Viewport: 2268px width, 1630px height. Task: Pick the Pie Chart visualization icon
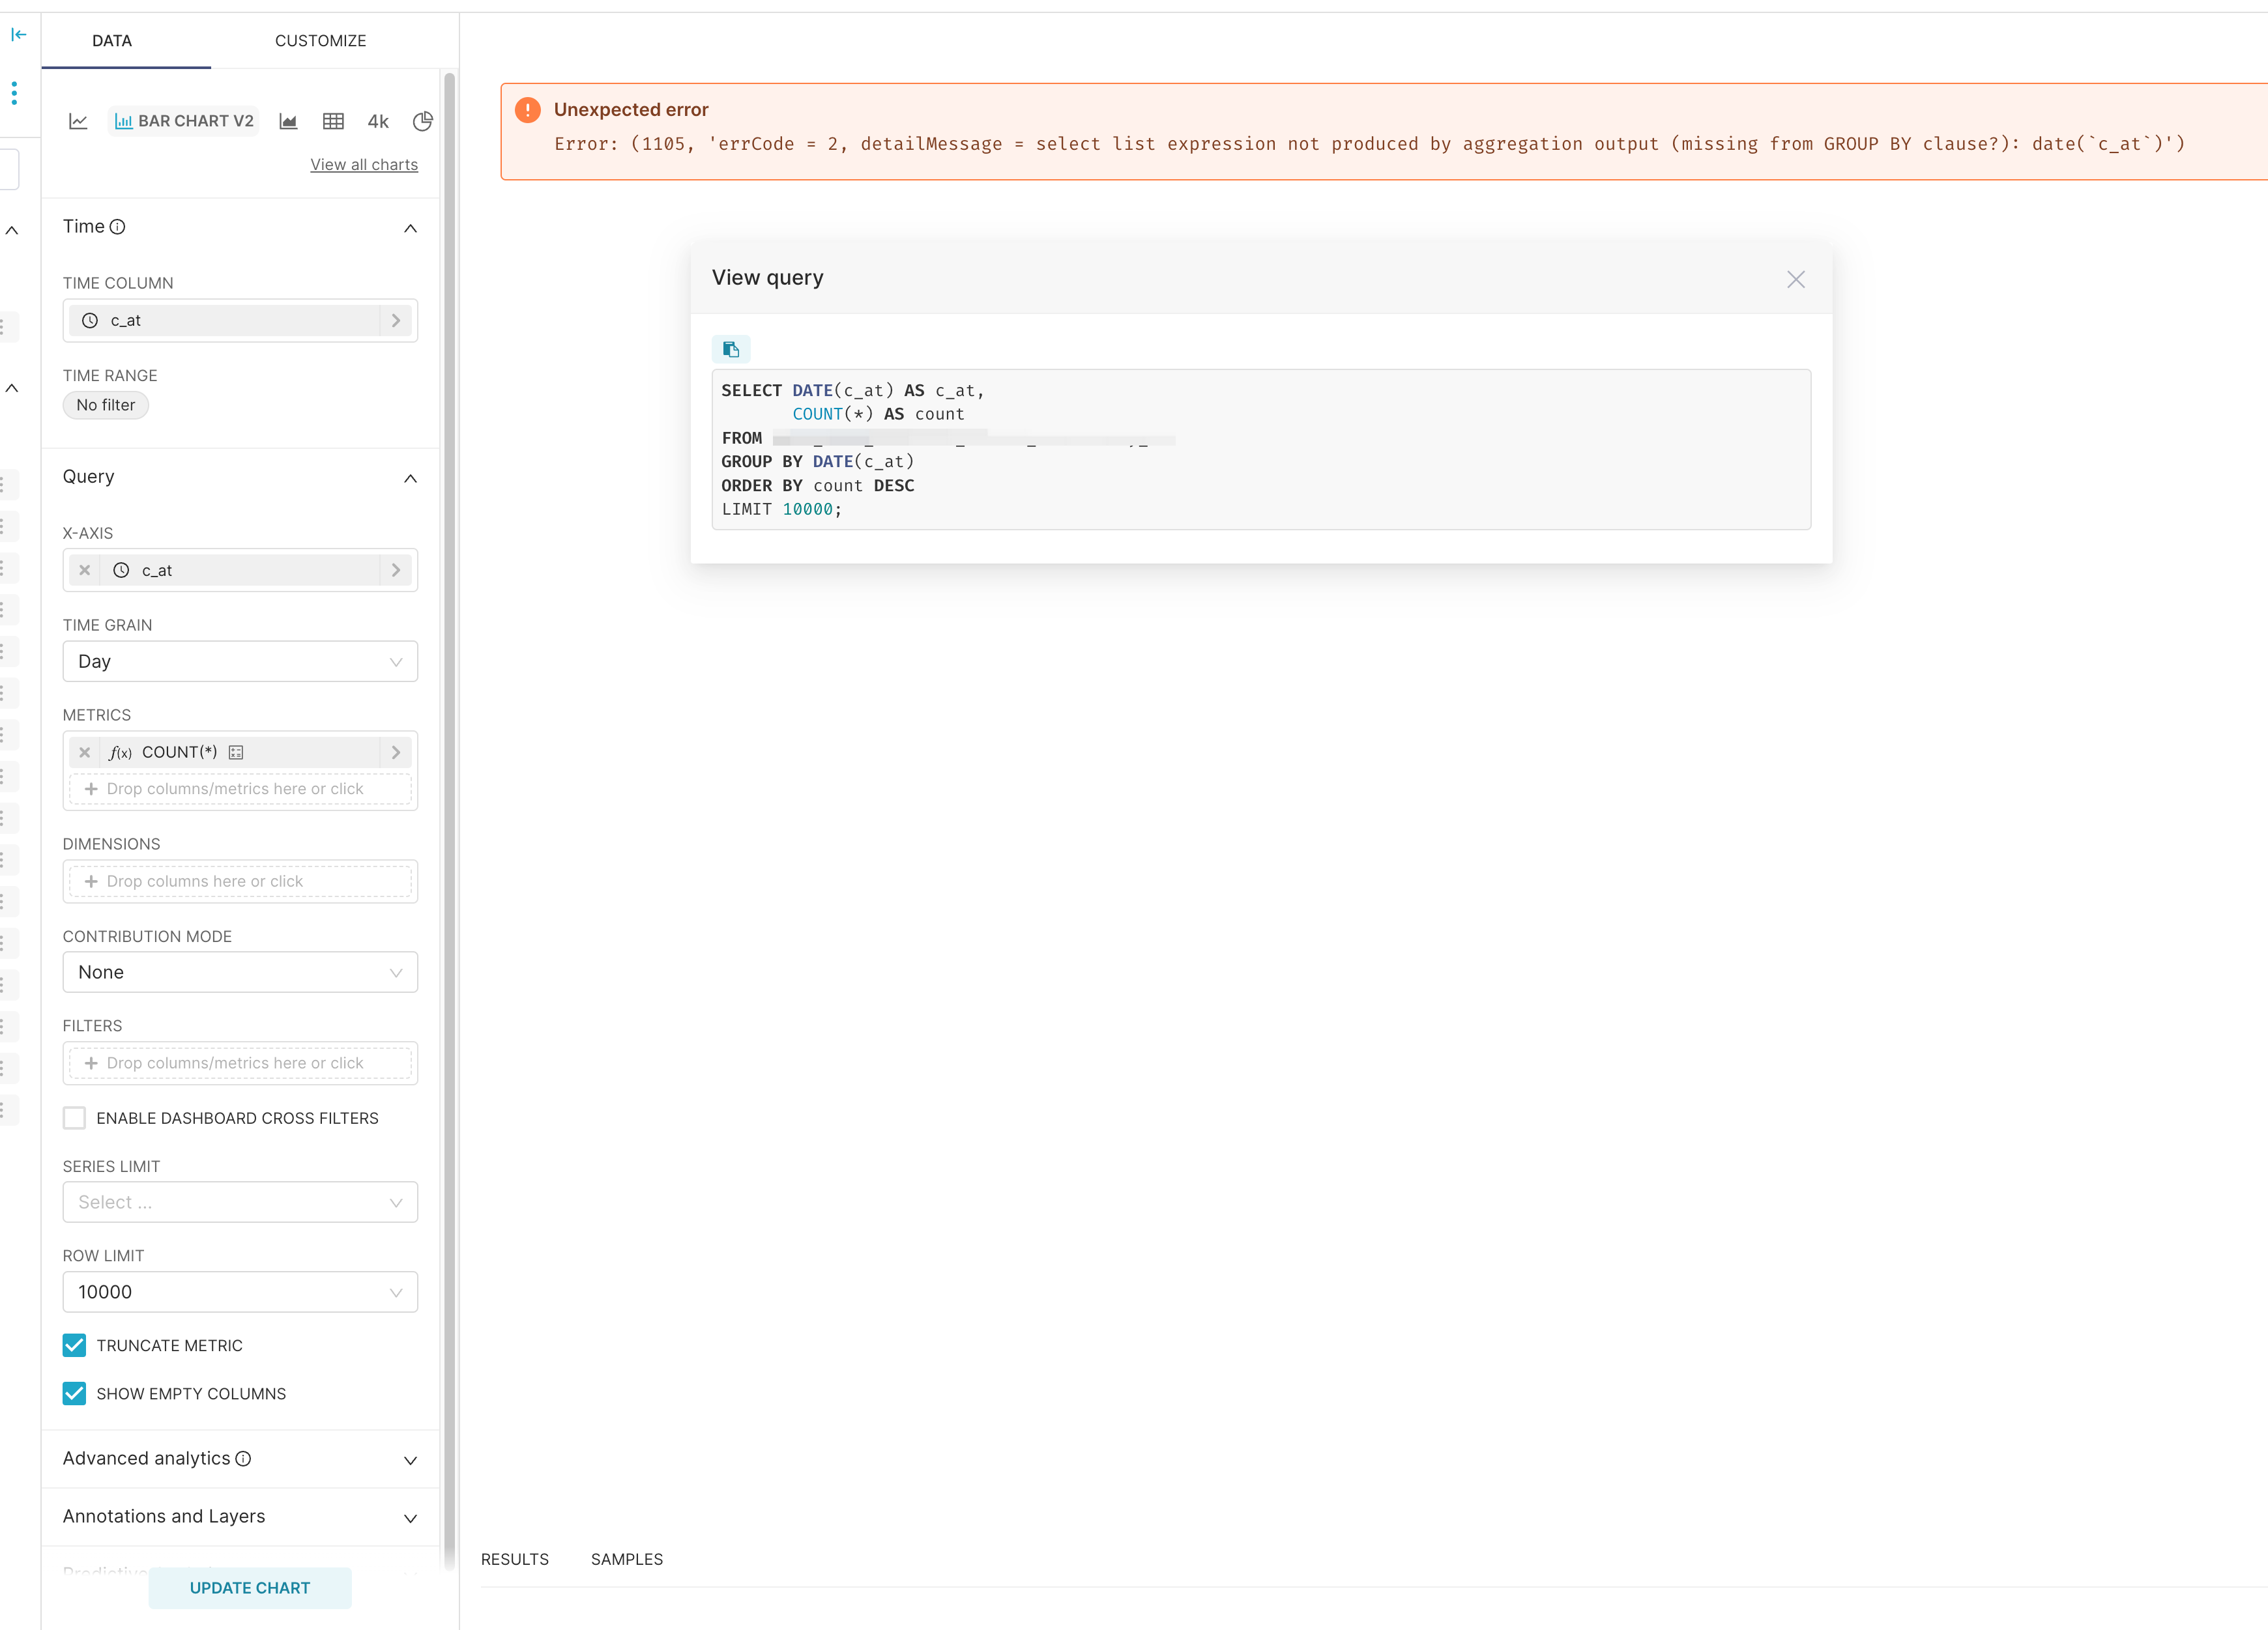[x=422, y=121]
